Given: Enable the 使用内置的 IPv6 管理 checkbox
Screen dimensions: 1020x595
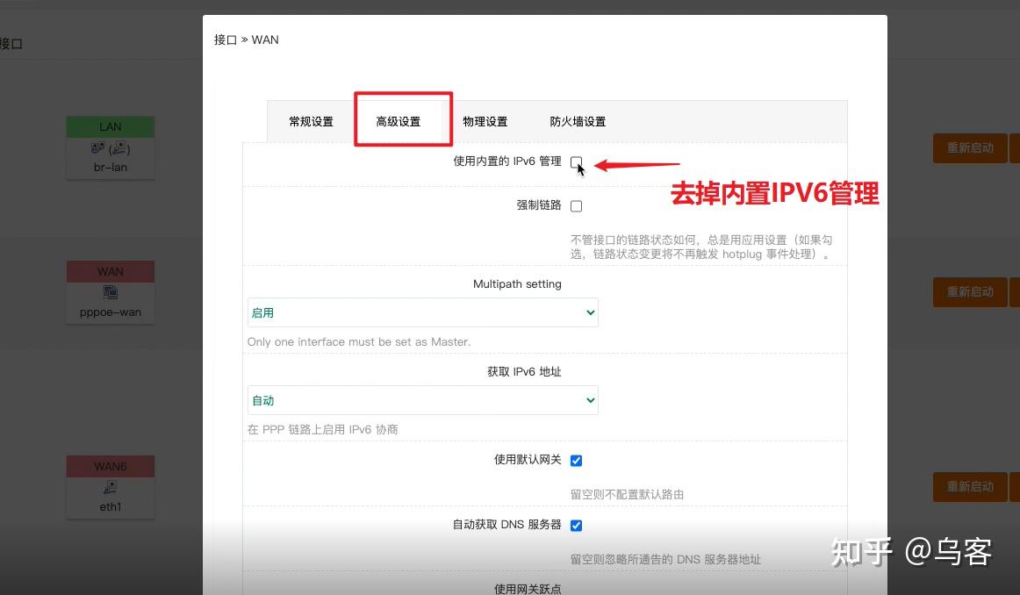Looking at the screenshot, I should (576, 162).
